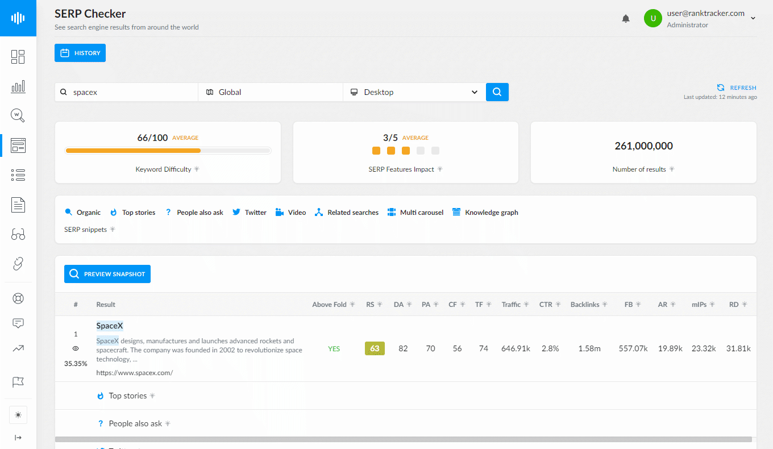This screenshot has width=773, height=449.
Task: Click the Keyword Difficulty progress bar
Action: pyautogui.click(x=168, y=151)
